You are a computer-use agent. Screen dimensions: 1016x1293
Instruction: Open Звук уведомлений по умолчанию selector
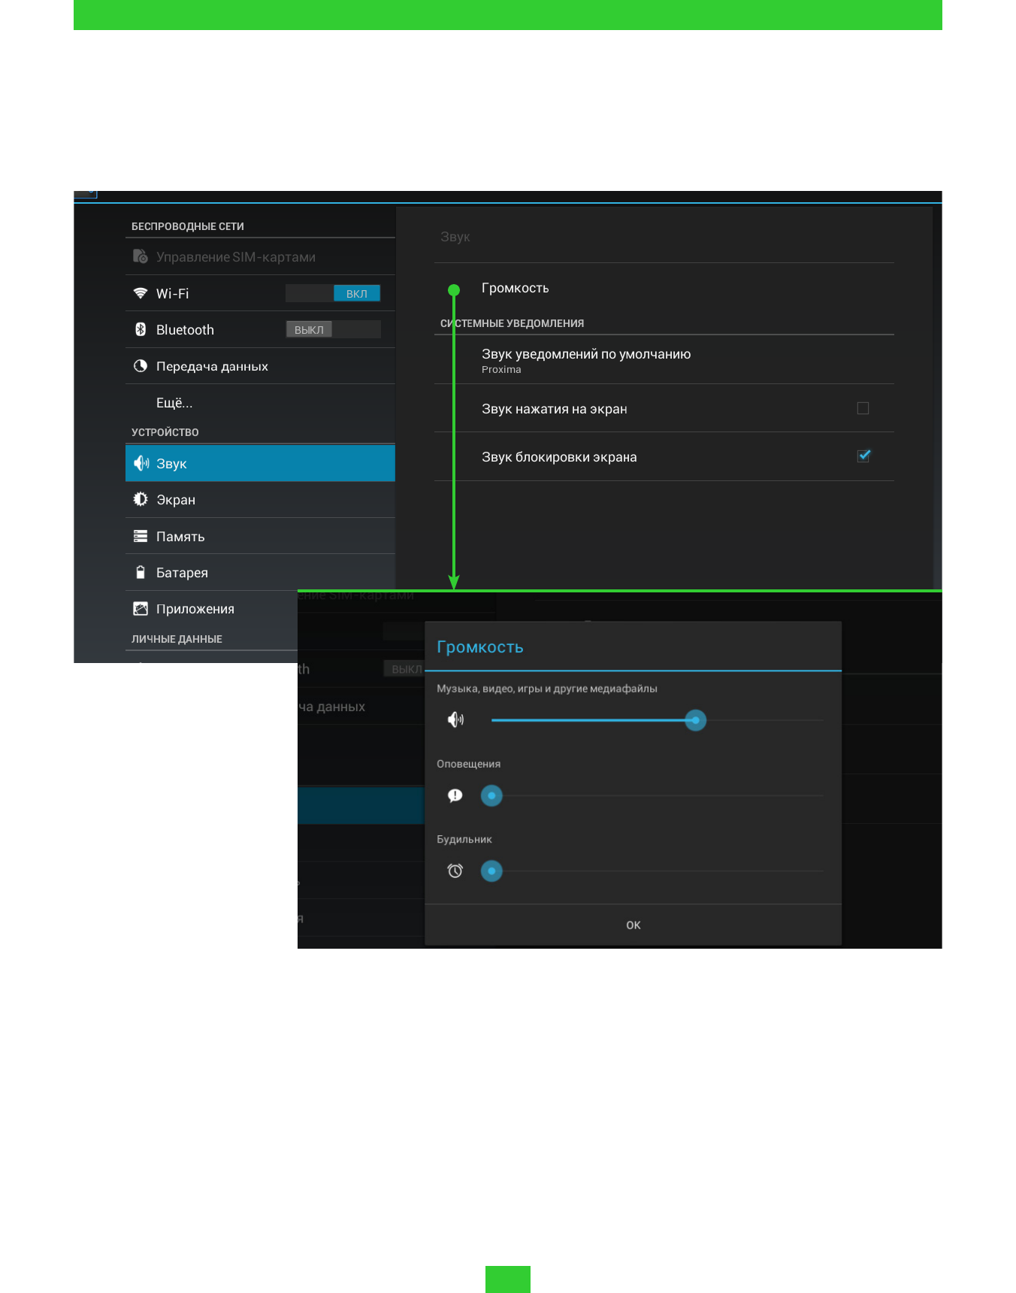coord(586,359)
